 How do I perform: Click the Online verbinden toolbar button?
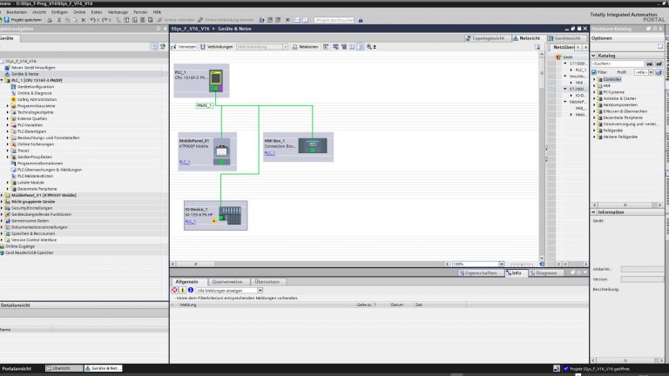click(x=176, y=20)
